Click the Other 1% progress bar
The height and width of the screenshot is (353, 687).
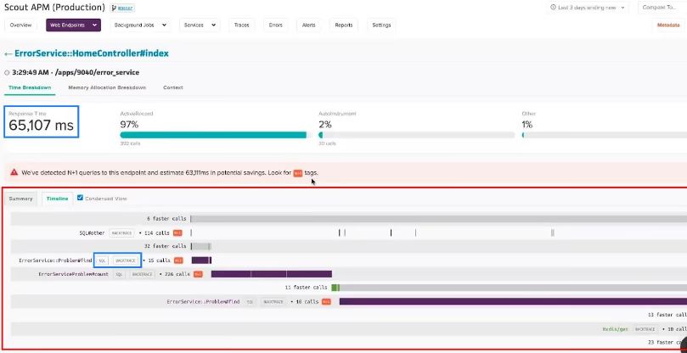click(x=604, y=135)
